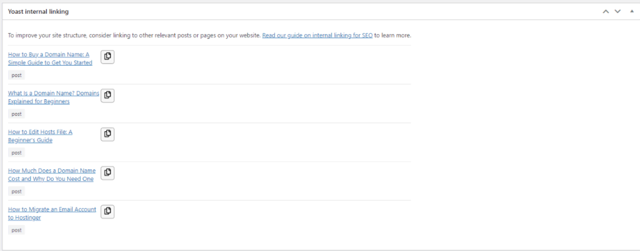
Task: Click post badge under How to Edit Hosts File
Action: [x=16, y=152]
